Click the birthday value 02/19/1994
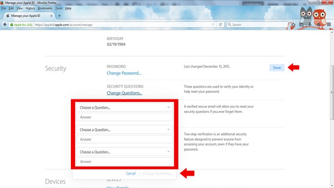334x188 pixels. 116,44
